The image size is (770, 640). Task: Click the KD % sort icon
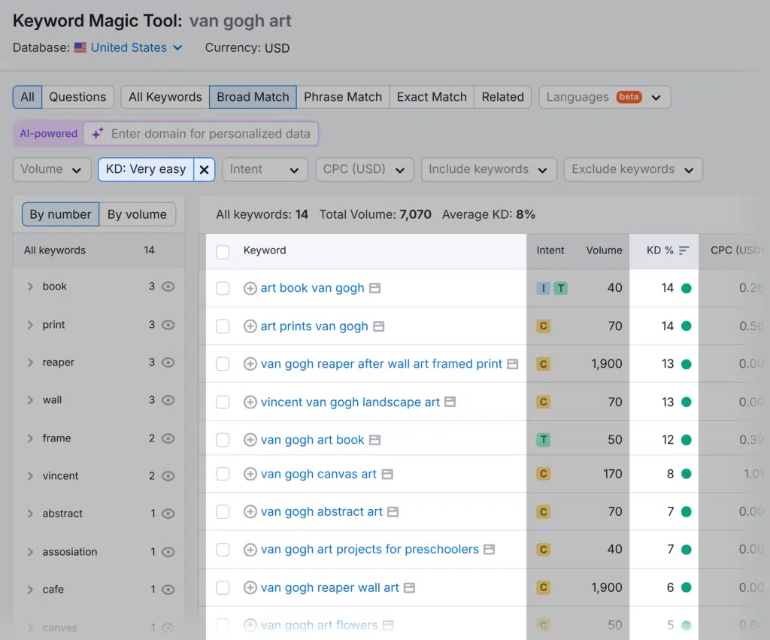click(x=684, y=250)
